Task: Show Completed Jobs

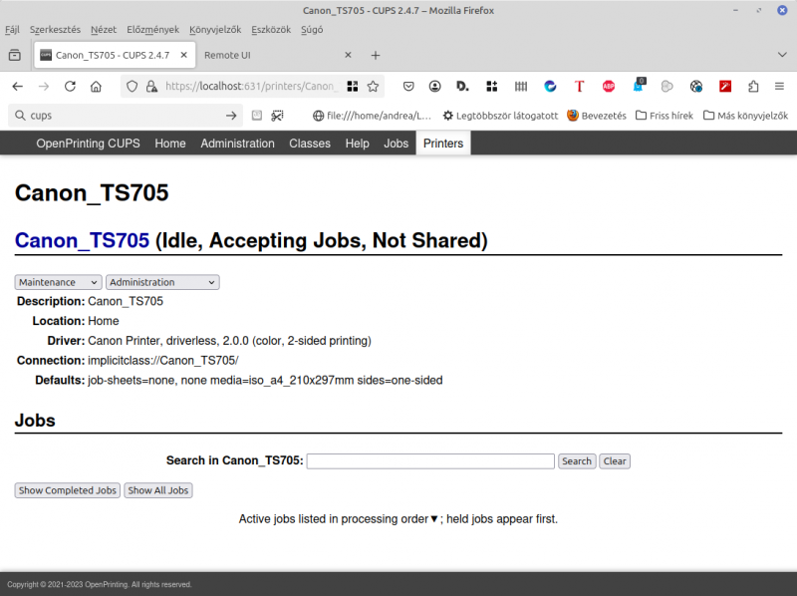Action: tap(68, 490)
